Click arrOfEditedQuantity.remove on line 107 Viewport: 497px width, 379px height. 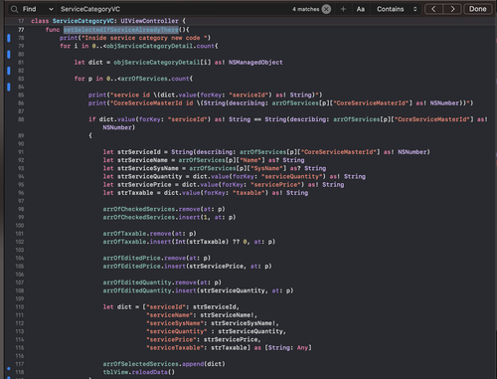tap(150, 283)
